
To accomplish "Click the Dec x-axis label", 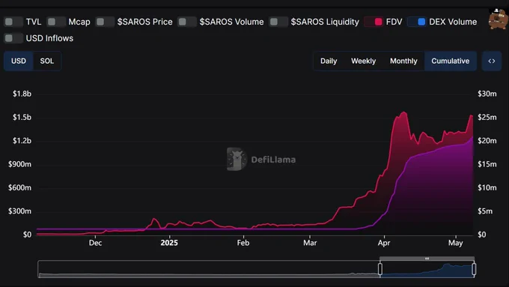I will click(x=96, y=243).
